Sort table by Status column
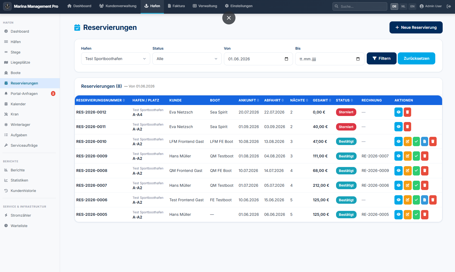Screen dimensions: 455x272 tap(345, 100)
